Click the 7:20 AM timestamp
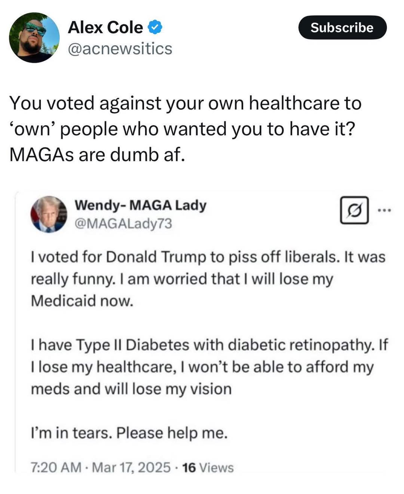This screenshot has height=494, width=404. click(56, 467)
